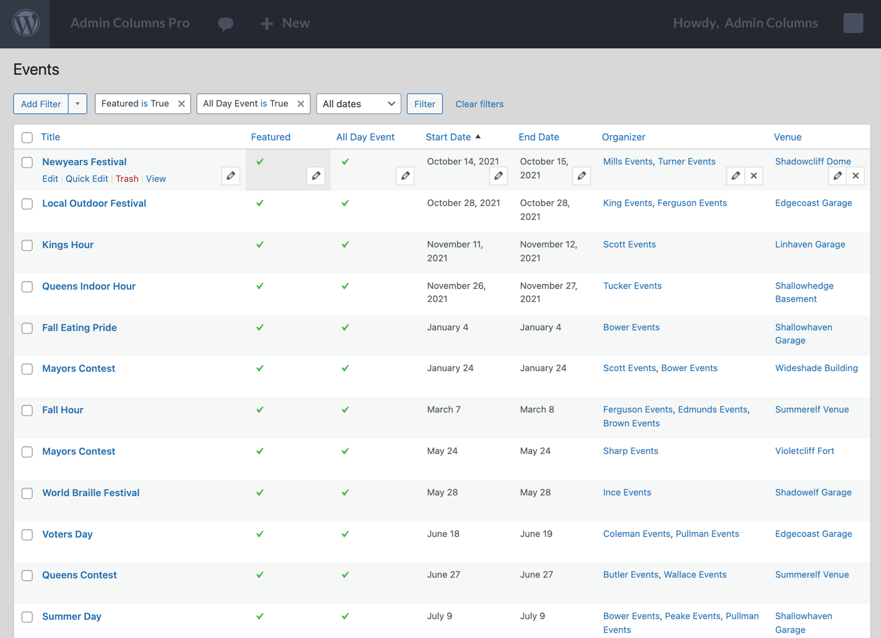Click the plus icon beside New

tap(267, 24)
